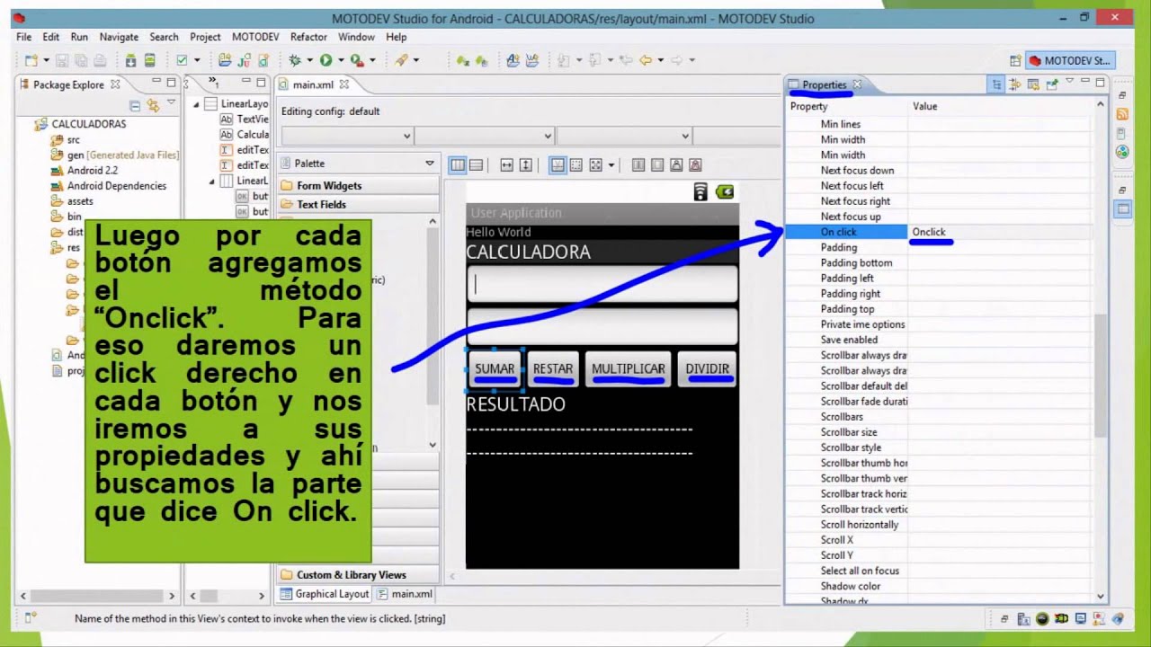Click the Package Explorer horizontal scrollbar

[97, 595]
